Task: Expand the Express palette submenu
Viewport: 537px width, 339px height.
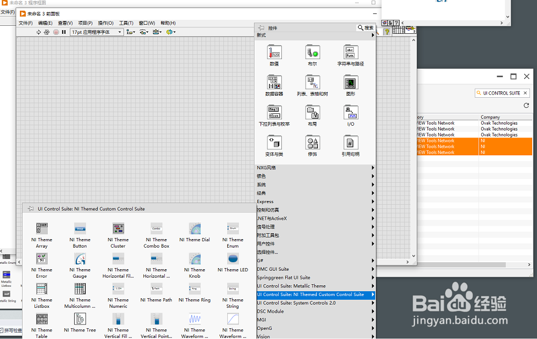Action: point(315,201)
